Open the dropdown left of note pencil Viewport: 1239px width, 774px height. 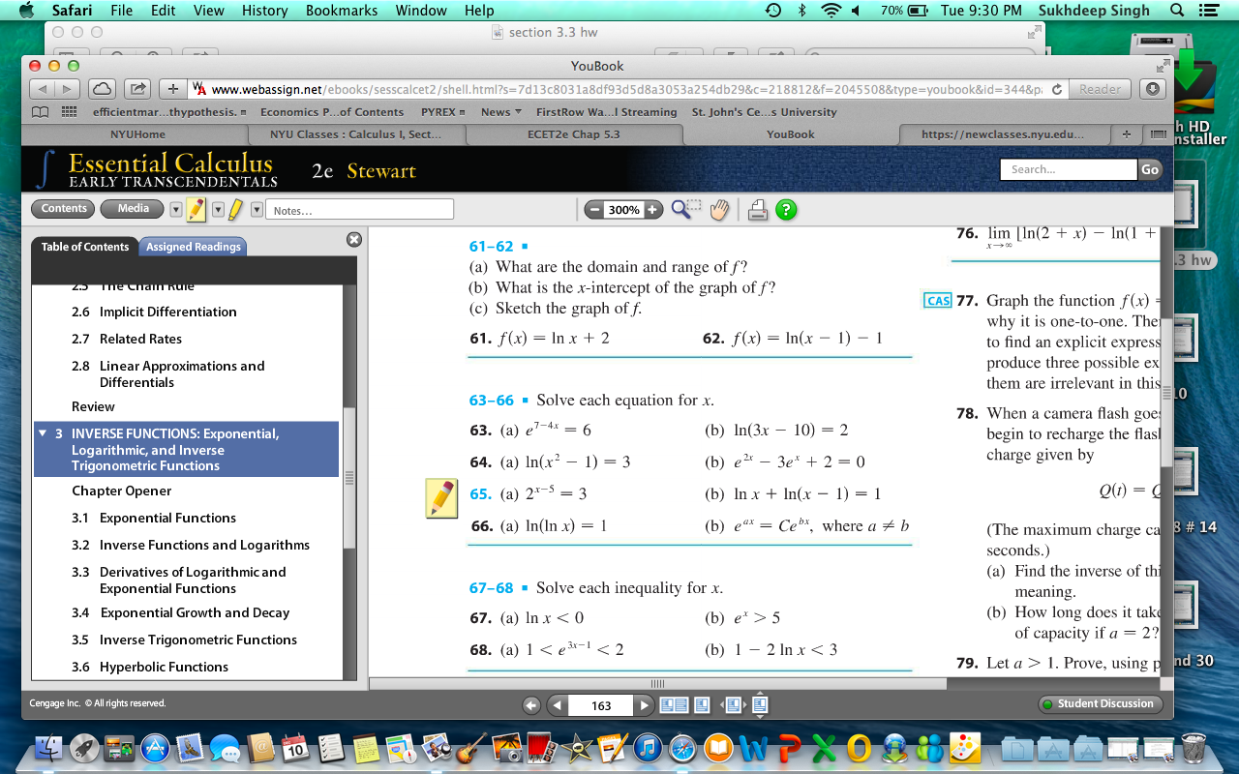click(x=175, y=210)
